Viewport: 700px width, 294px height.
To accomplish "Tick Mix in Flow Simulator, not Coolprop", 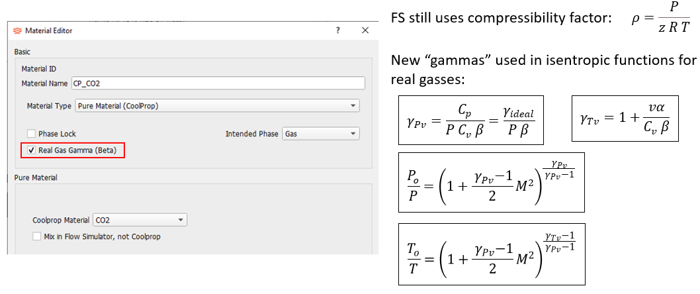I will (x=37, y=236).
